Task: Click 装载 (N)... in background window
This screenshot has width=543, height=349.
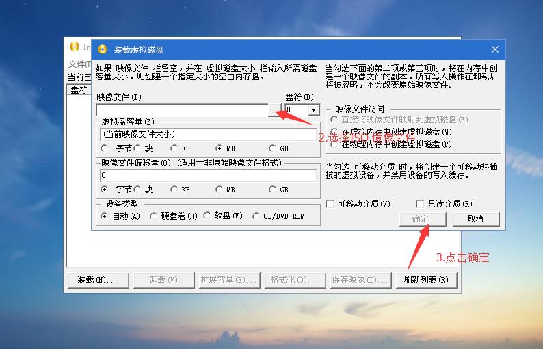Action: coord(98,280)
